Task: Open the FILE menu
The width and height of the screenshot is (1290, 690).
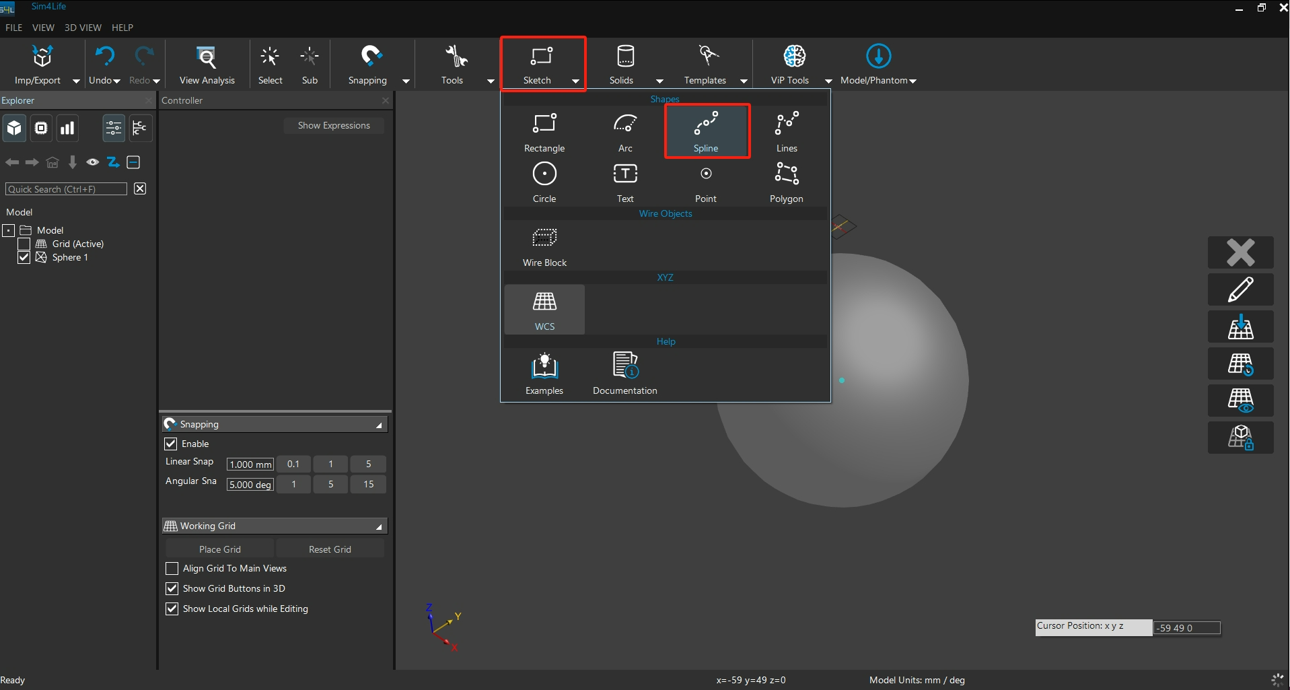Action: [13, 28]
